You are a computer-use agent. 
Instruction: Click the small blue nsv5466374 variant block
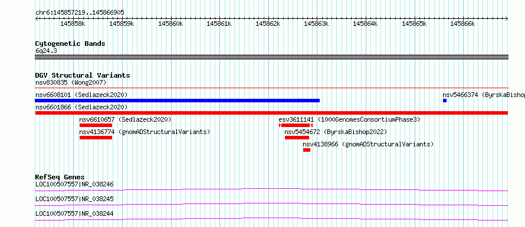pyautogui.click(x=445, y=101)
